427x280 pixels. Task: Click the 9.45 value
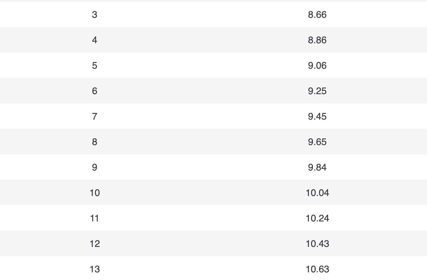click(x=317, y=116)
